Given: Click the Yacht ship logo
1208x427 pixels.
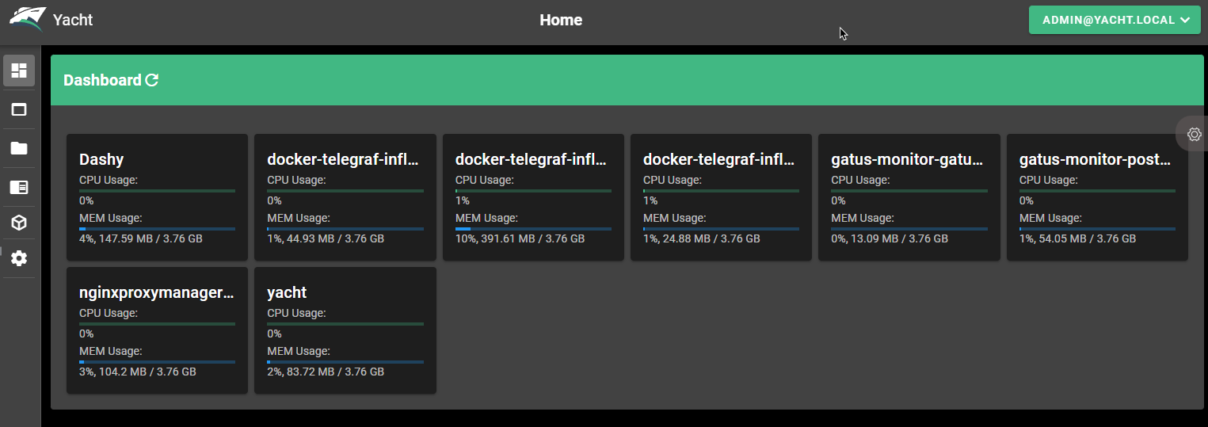Looking at the screenshot, I should 27,20.
